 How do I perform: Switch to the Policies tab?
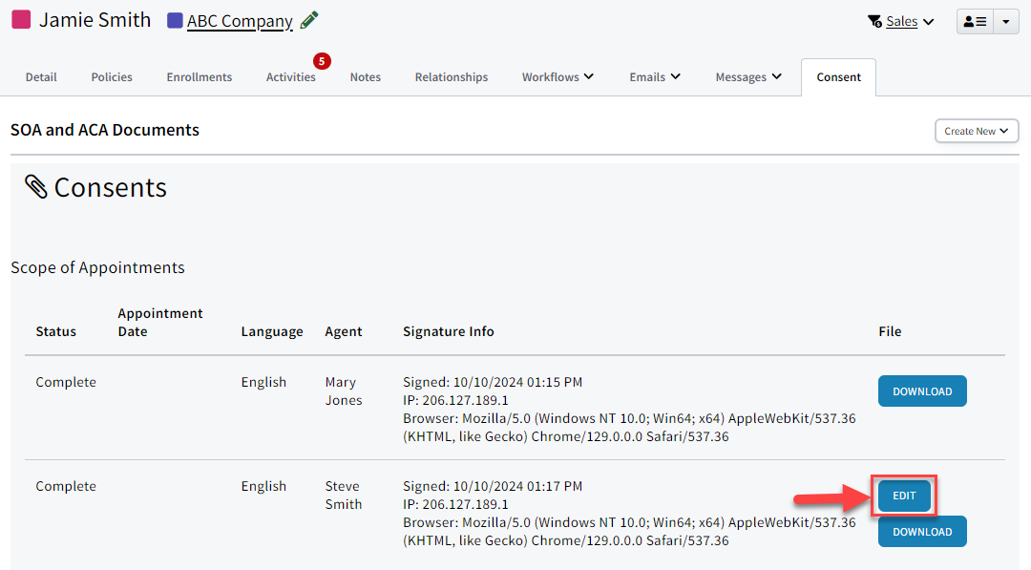click(x=111, y=76)
